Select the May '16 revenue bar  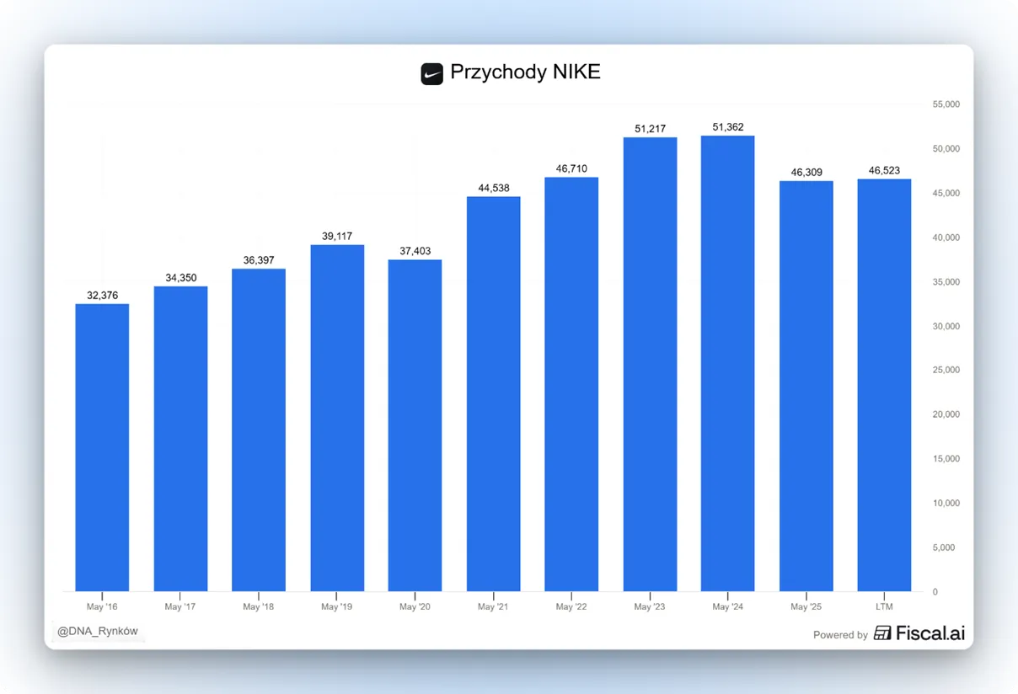pos(102,447)
